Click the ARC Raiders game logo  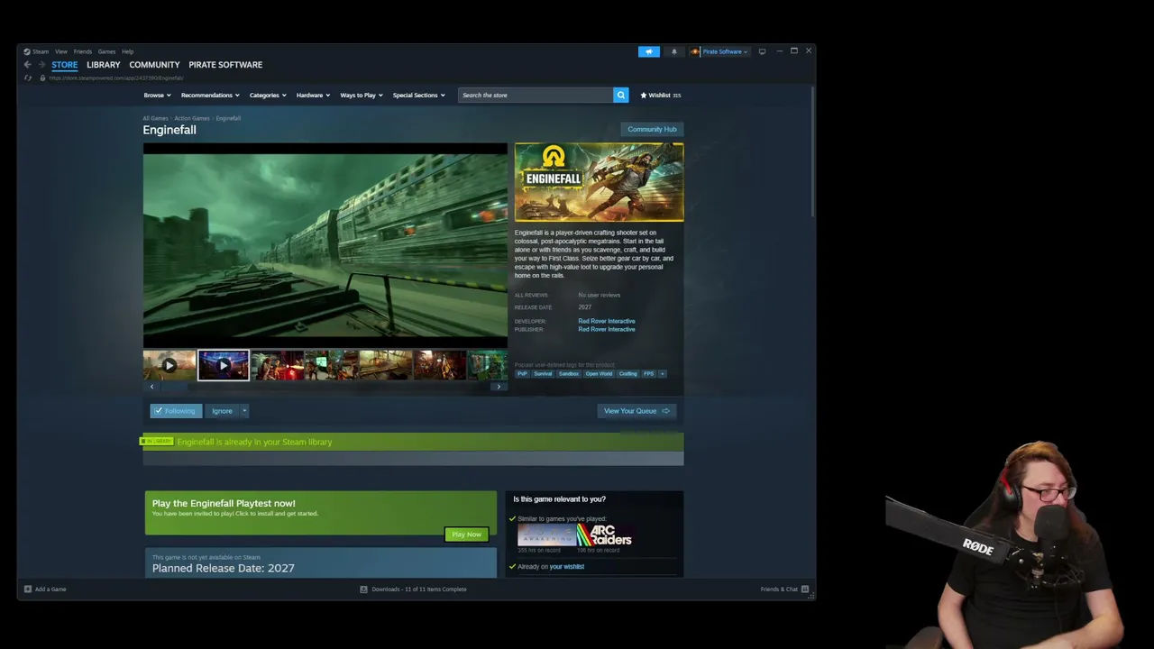(x=604, y=535)
